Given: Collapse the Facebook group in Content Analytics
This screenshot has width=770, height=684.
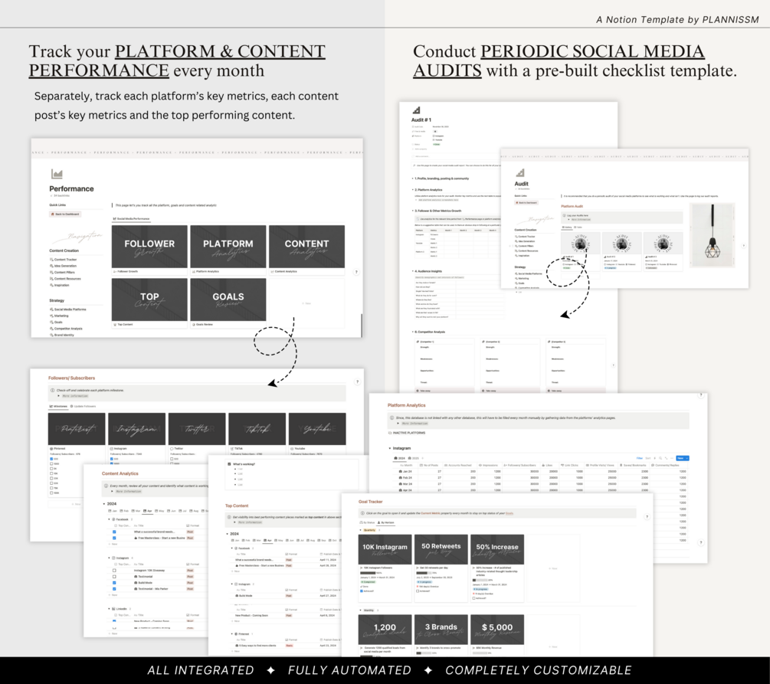Looking at the screenshot, I should (x=109, y=519).
